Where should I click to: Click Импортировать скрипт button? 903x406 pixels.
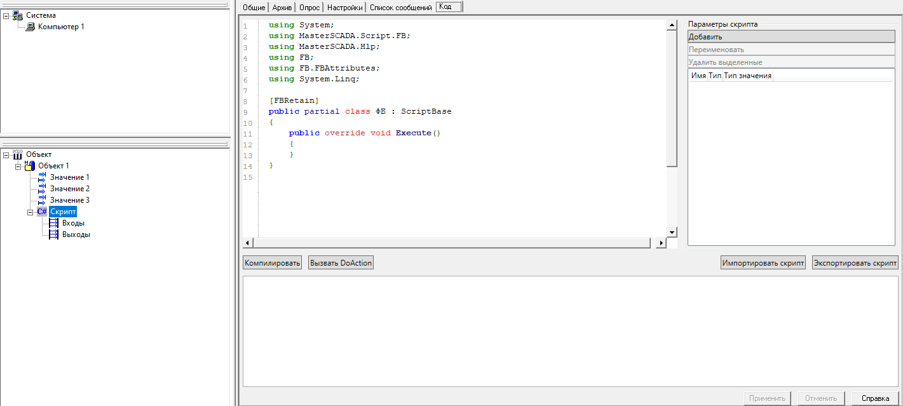[763, 262]
